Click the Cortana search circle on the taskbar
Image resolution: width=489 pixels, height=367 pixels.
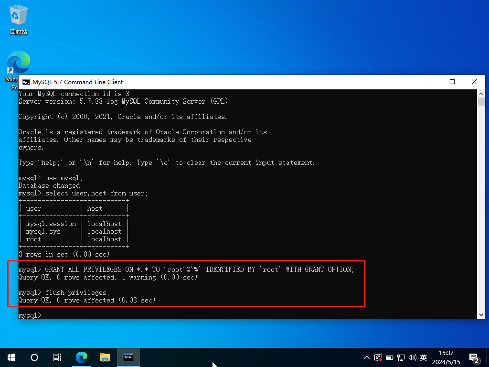pyautogui.click(x=34, y=357)
